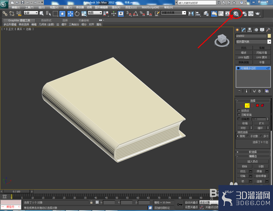Select the 子对象 preview radio button
Viewport: 273px width, 211px height.
248,136
